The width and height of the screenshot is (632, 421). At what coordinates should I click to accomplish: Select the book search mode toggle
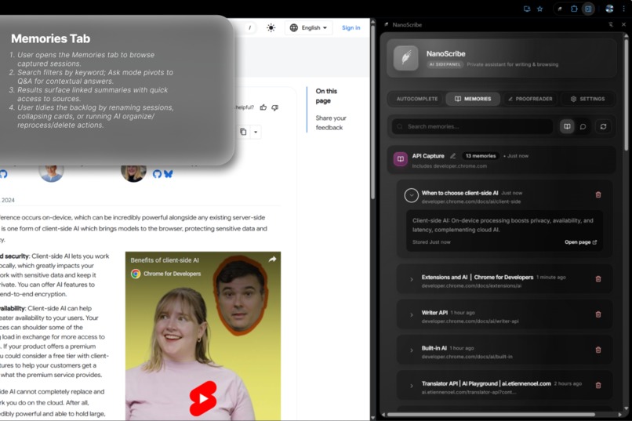[567, 126]
